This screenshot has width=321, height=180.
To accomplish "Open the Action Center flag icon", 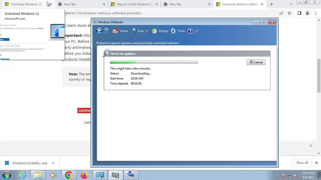I will [284, 175].
